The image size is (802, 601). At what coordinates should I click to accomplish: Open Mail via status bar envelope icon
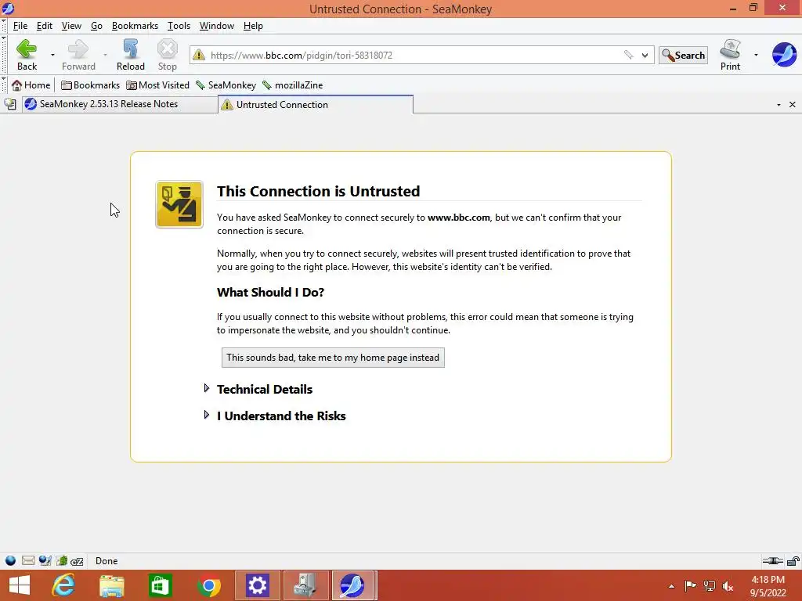(x=28, y=560)
